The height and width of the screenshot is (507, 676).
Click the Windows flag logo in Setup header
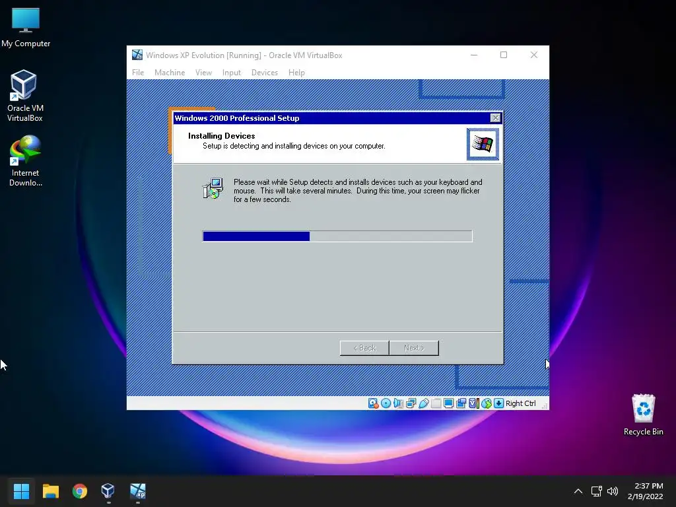coord(483,144)
